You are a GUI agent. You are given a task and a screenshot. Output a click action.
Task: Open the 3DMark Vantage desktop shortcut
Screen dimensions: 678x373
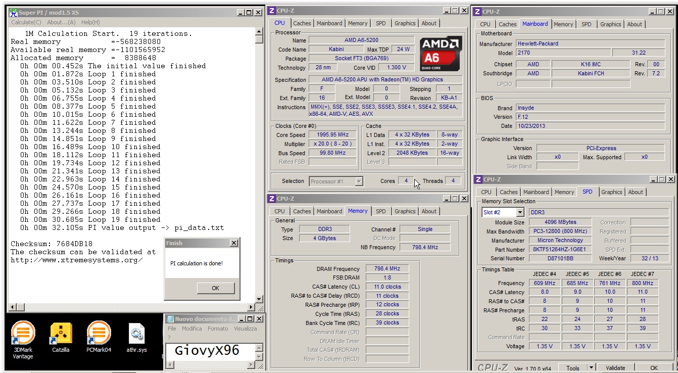(x=23, y=340)
